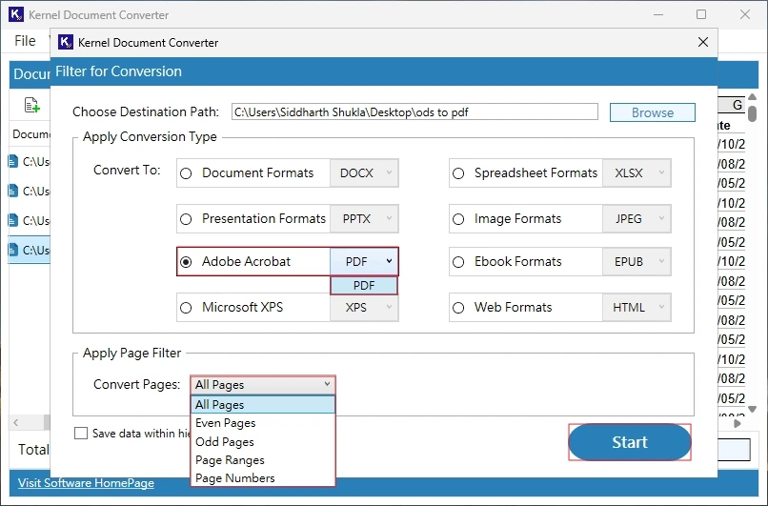768x506 pixels.
Task: Click the destination path input field
Action: pos(414,112)
